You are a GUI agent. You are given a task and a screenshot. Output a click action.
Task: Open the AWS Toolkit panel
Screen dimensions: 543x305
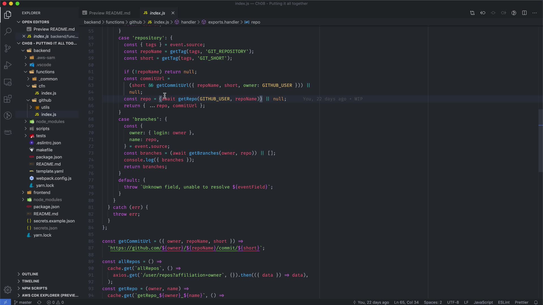point(8,132)
